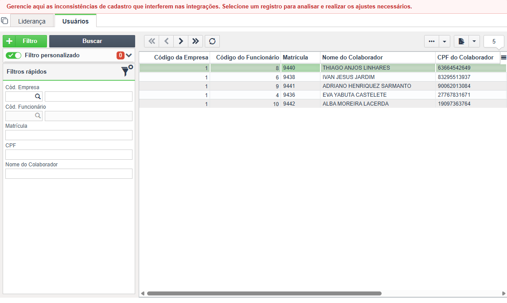
Task: Sort by Nome do Colaborador column header
Action: (378, 58)
